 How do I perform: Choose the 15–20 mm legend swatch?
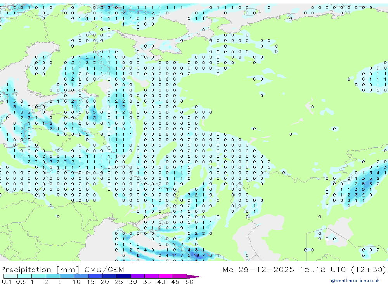click(x=95, y=276)
